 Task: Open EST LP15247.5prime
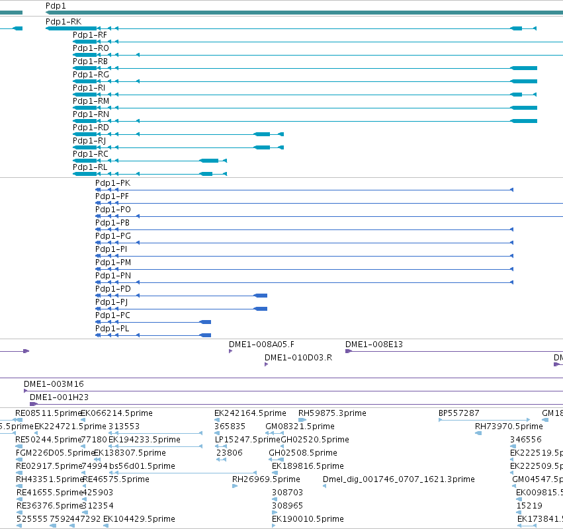[247, 440]
